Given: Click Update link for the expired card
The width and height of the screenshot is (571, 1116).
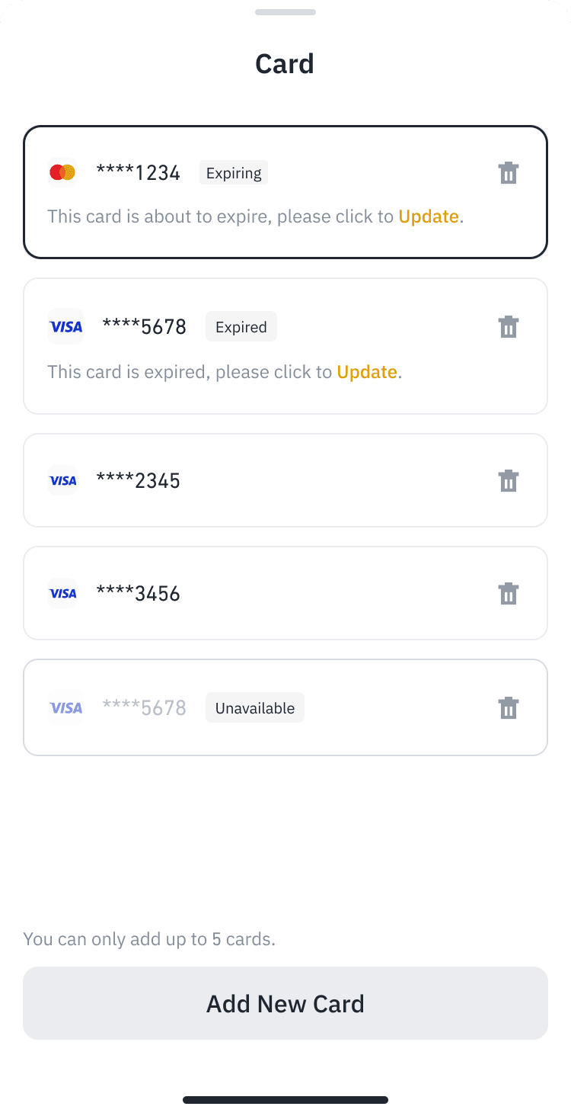Looking at the screenshot, I should (367, 372).
